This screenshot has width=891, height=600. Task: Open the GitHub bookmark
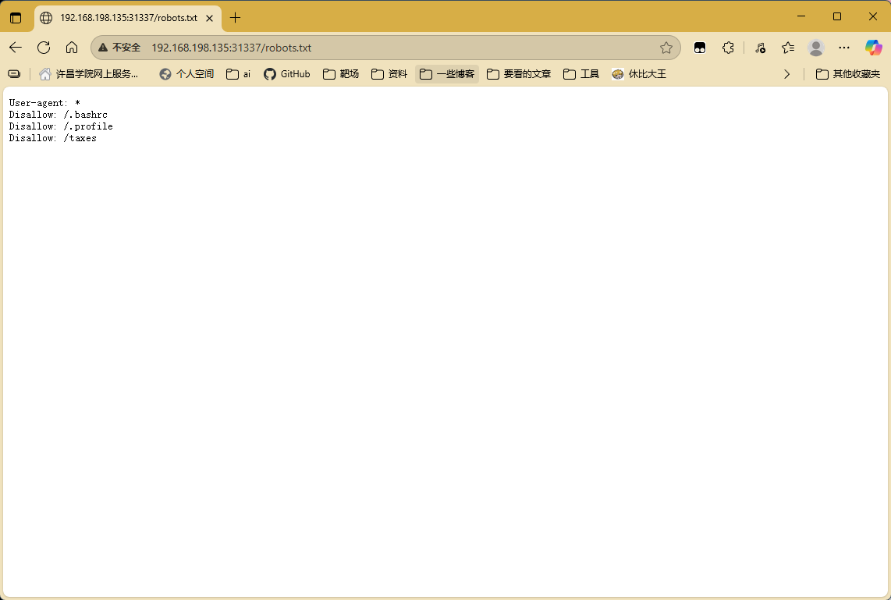(x=287, y=74)
